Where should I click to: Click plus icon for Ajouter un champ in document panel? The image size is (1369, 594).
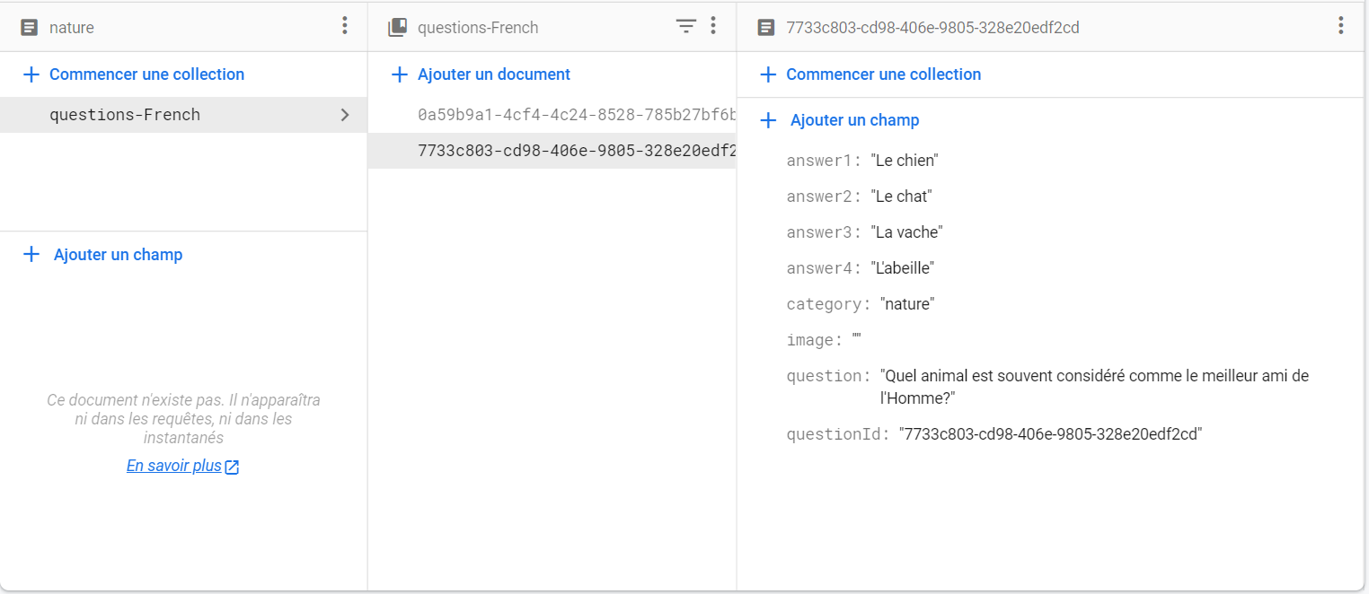pyautogui.click(x=768, y=120)
